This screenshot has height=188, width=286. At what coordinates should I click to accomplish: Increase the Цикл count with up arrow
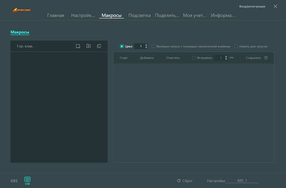click(146, 45)
